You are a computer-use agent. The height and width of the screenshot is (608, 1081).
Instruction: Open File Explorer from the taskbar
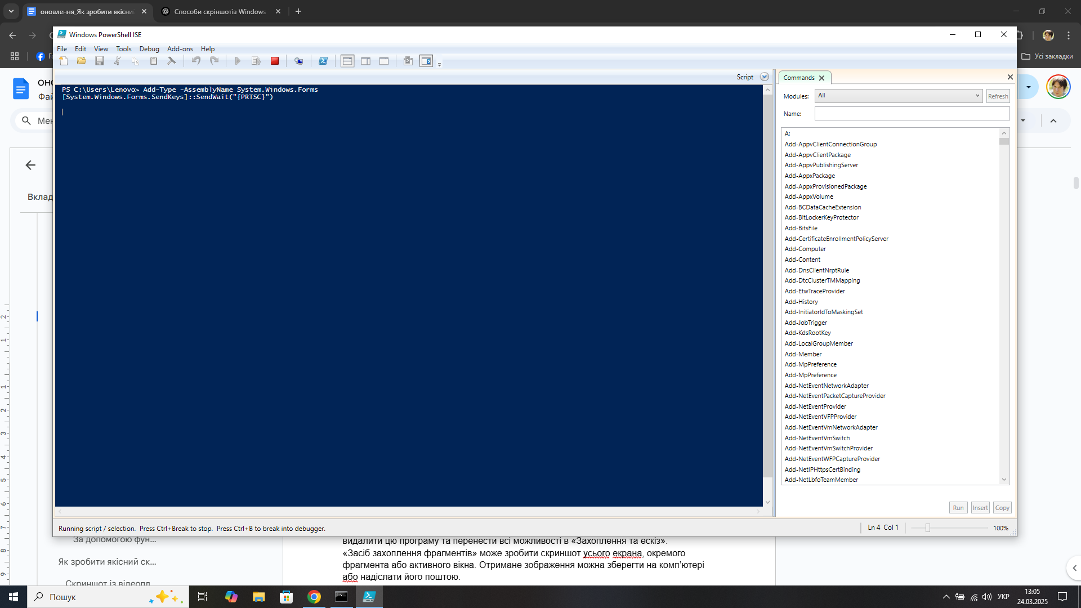(x=258, y=597)
